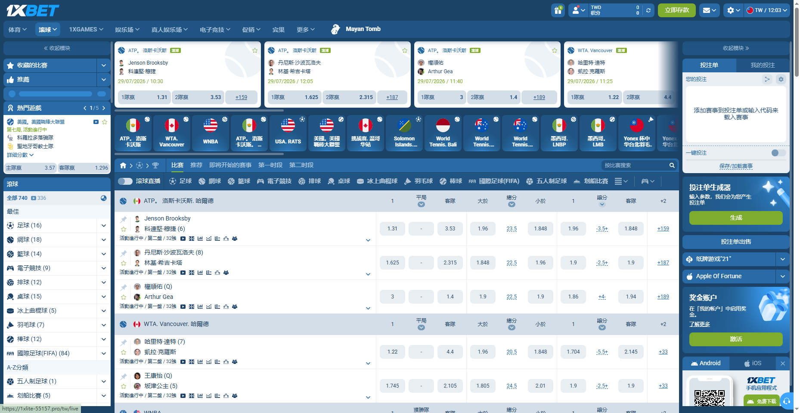Click the trophy icon in breadcrumb bar
This screenshot has height=413, width=800.
[155, 165]
